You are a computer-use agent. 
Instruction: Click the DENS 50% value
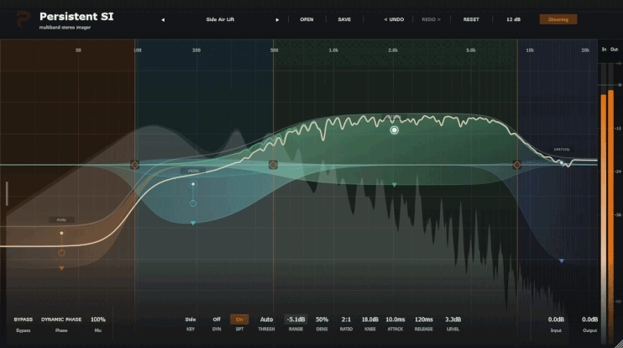tap(322, 319)
